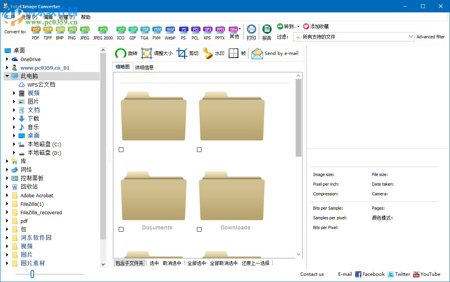Check the box under Documents folder
Screen dimensions: 450x282
[121, 229]
